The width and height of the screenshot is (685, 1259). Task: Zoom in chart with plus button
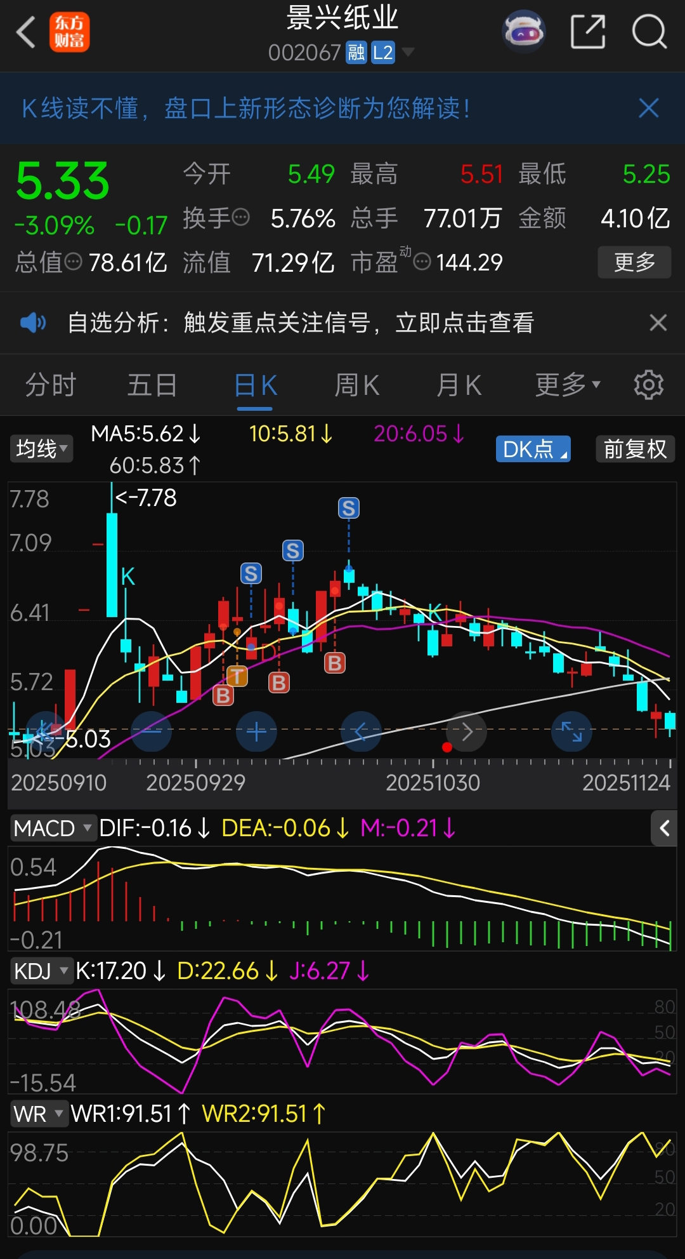256,731
